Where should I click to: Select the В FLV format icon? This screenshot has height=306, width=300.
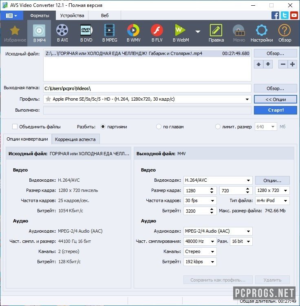coord(157,33)
